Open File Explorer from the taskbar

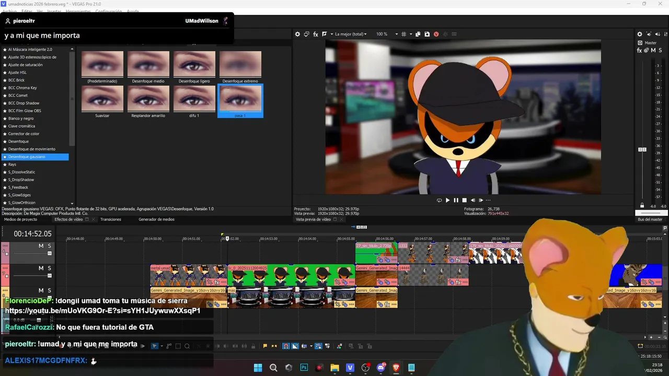click(x=334, y=368)
